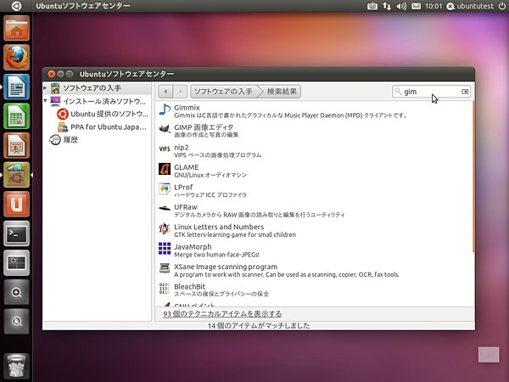Viewport: 509px width, 382px height.
Task: Open LibreOffice Writer from the launcher
Action: coord(17,87)
